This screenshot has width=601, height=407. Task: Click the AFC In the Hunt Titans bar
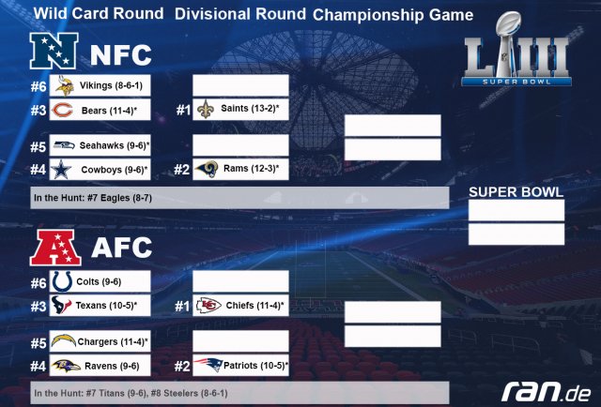240,393
